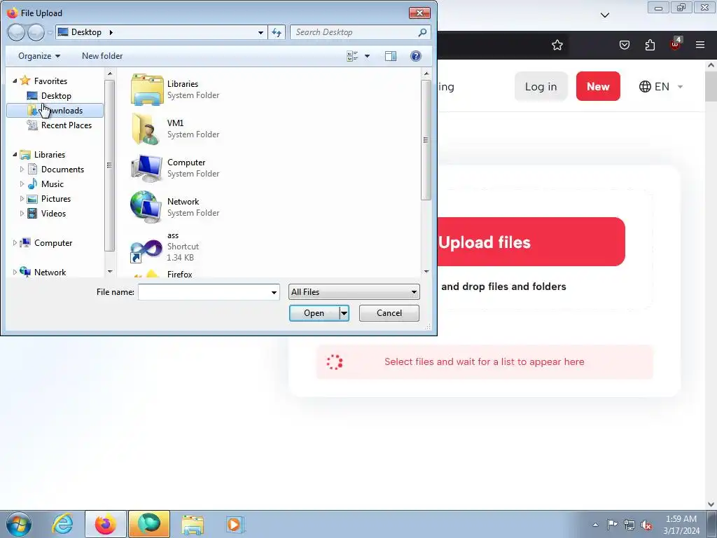Collapse the Favorites tree group
The image size is (717, 538).
[x=15, y=81]
